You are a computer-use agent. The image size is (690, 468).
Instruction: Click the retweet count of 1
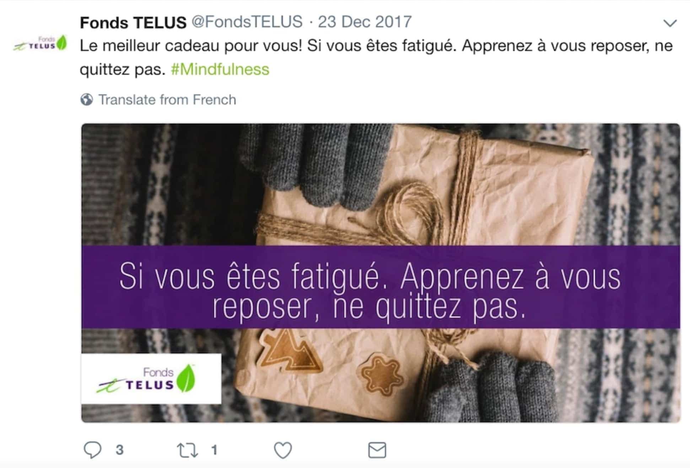click(x=214, y=450)
